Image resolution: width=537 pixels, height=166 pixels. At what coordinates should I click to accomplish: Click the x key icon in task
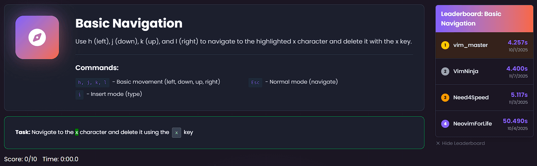click(176, 133)
